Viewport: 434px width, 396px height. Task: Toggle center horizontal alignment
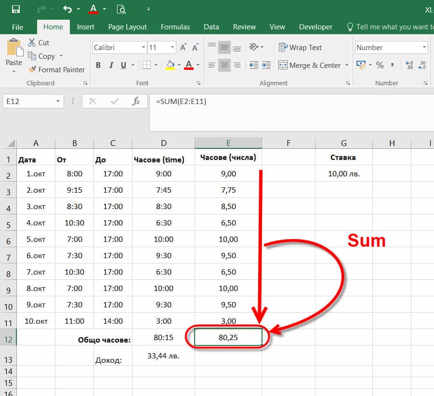coord(224,66)
